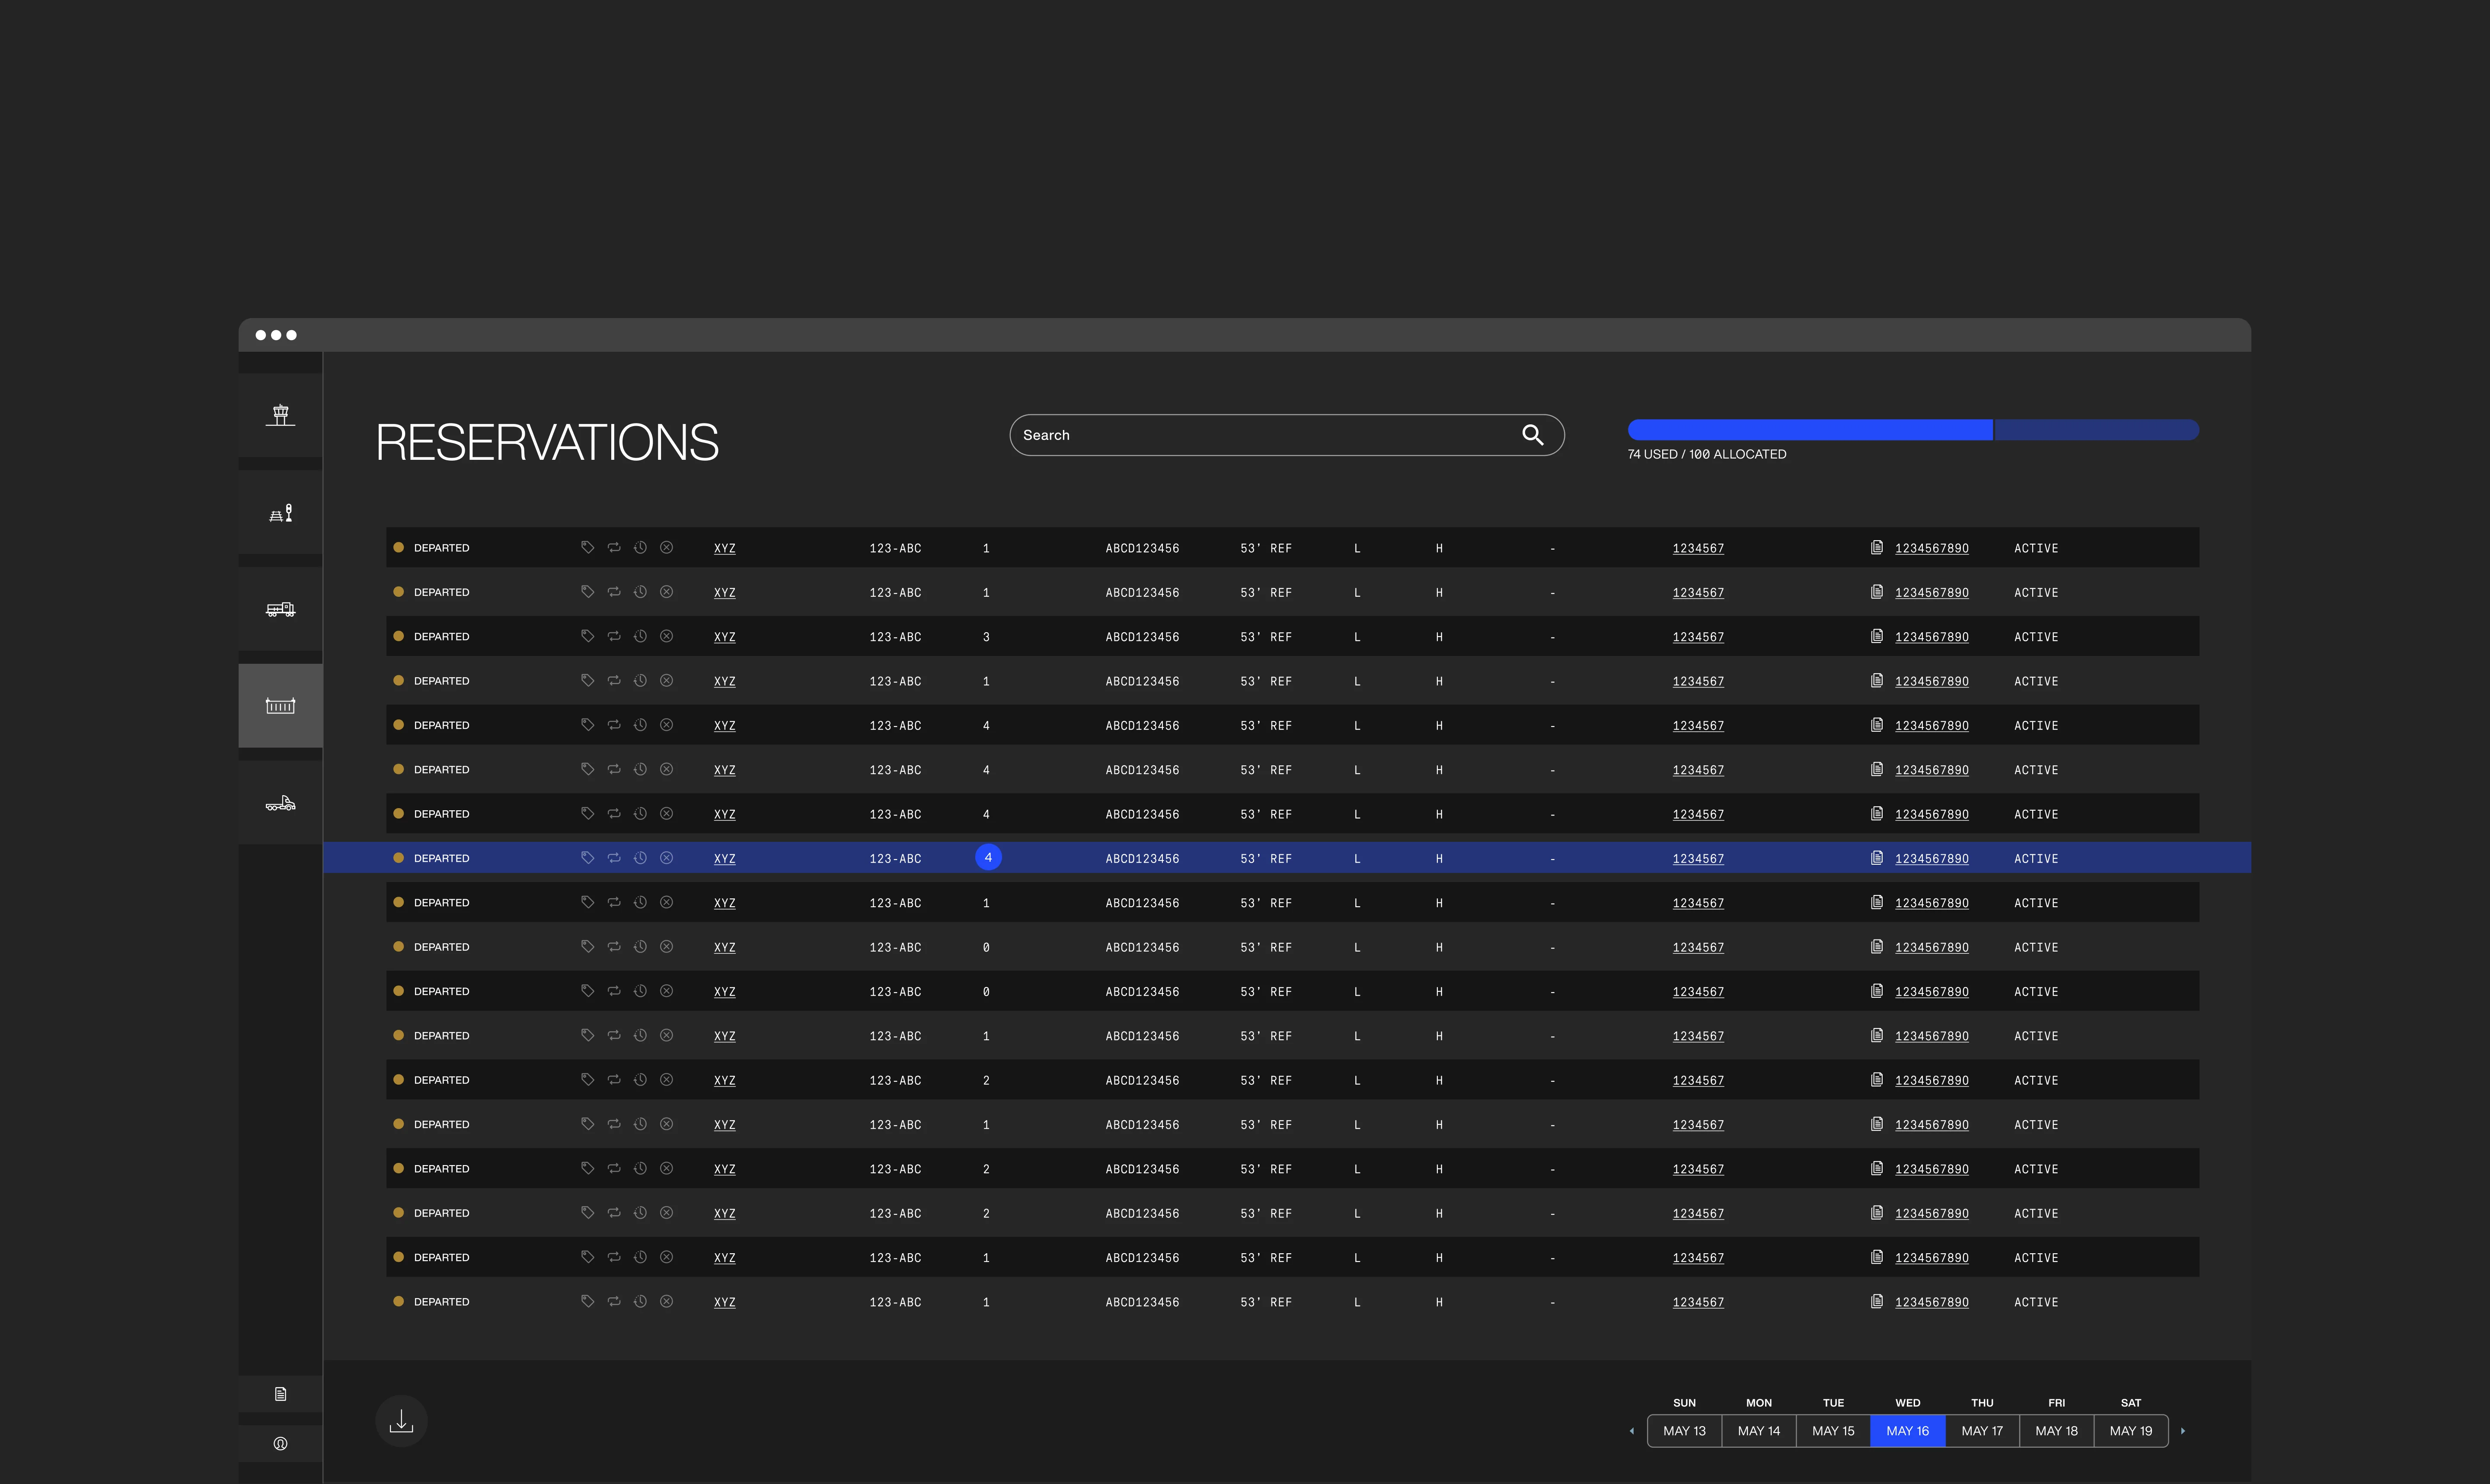Open the semi truck sidebar section
Viewport: 2490px width, 1484px height.
pos(280,803)
